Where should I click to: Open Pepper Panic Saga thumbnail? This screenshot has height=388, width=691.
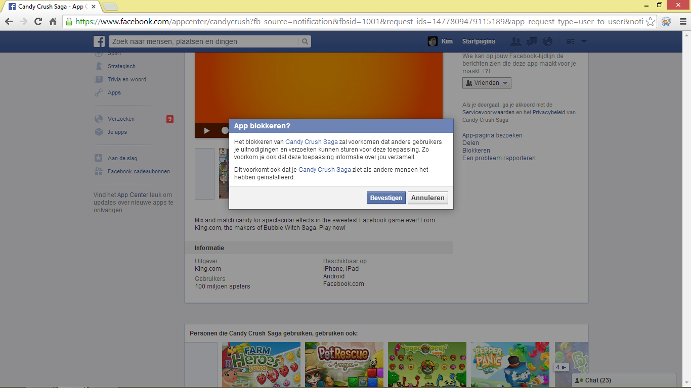click(510, 365)
